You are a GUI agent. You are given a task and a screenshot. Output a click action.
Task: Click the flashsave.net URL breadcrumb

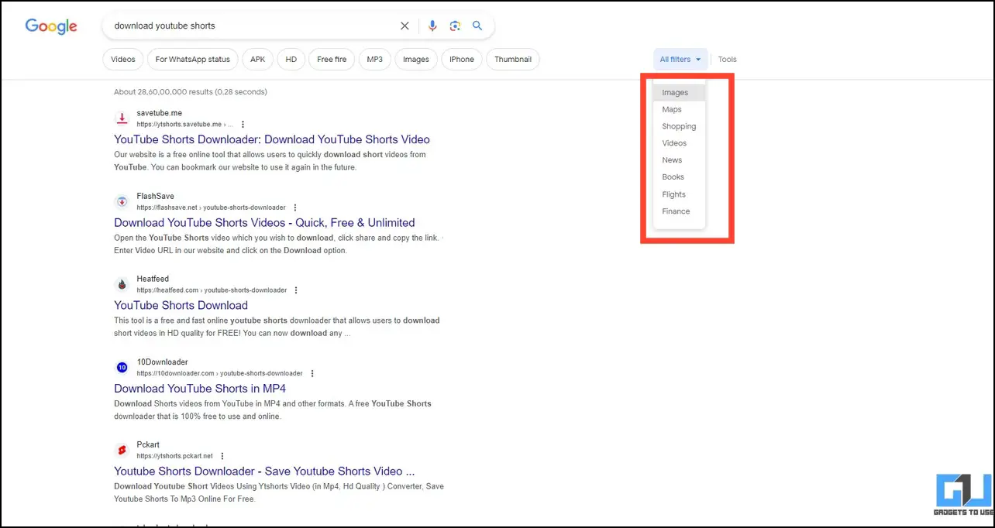tap(212, 207)
